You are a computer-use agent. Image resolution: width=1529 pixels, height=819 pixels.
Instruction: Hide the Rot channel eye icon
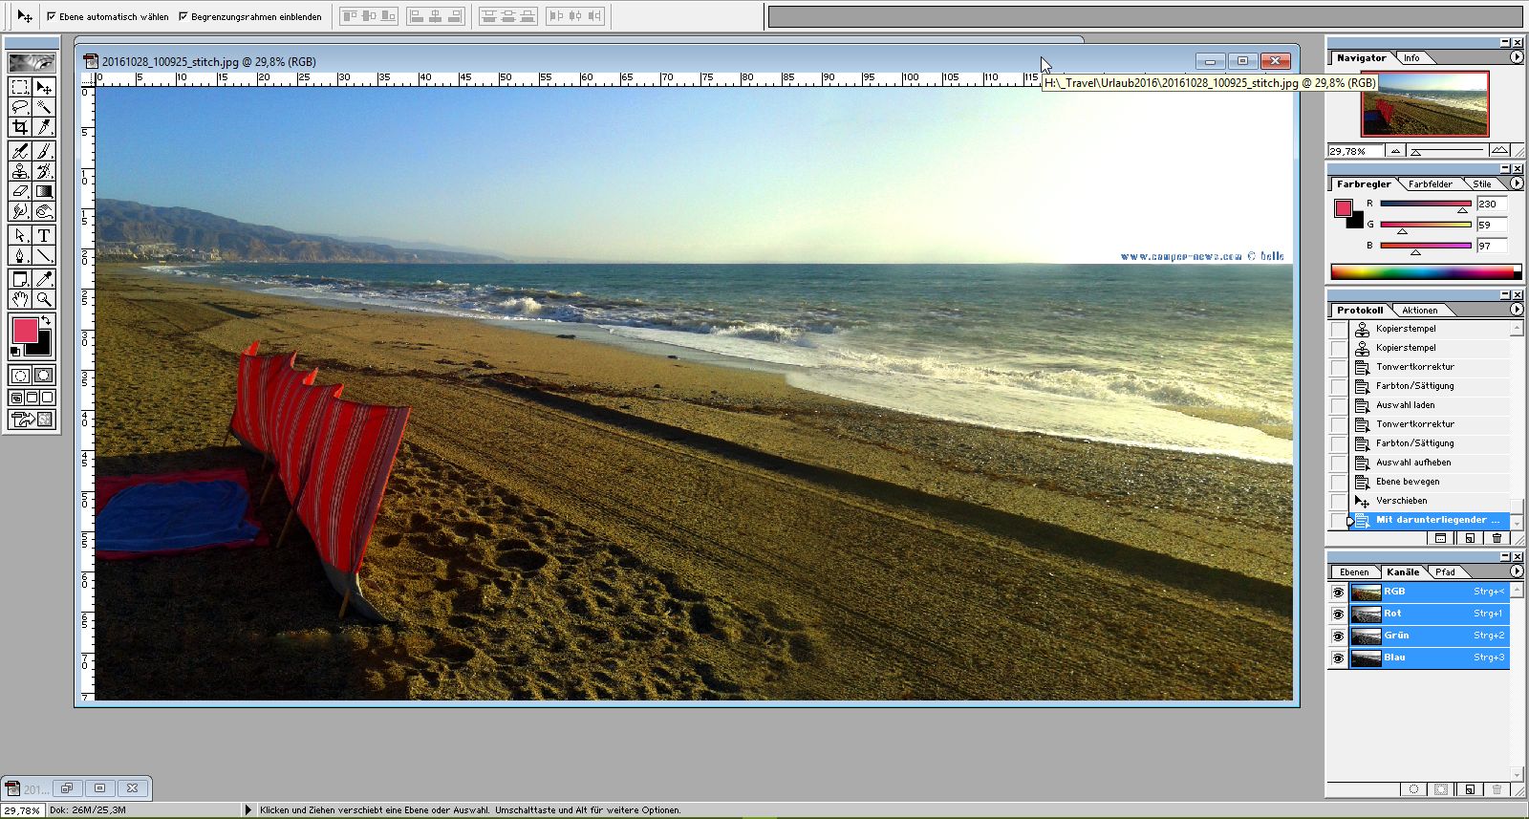tap(1338, 614)
